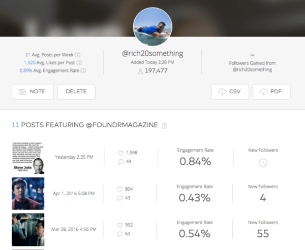Open the Steve Jobs quote post thumbnail
The width and height of the screenshot is (305, 250).
pos(28,158)
